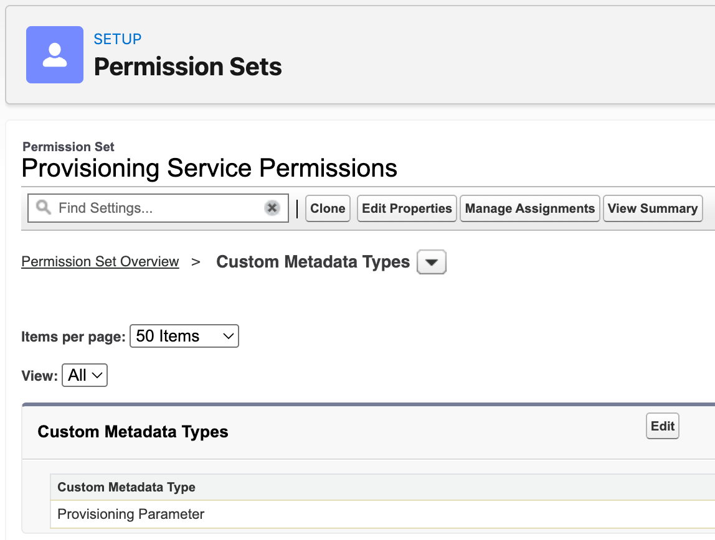
Task: Open Edit Properties
Action: 407,208
